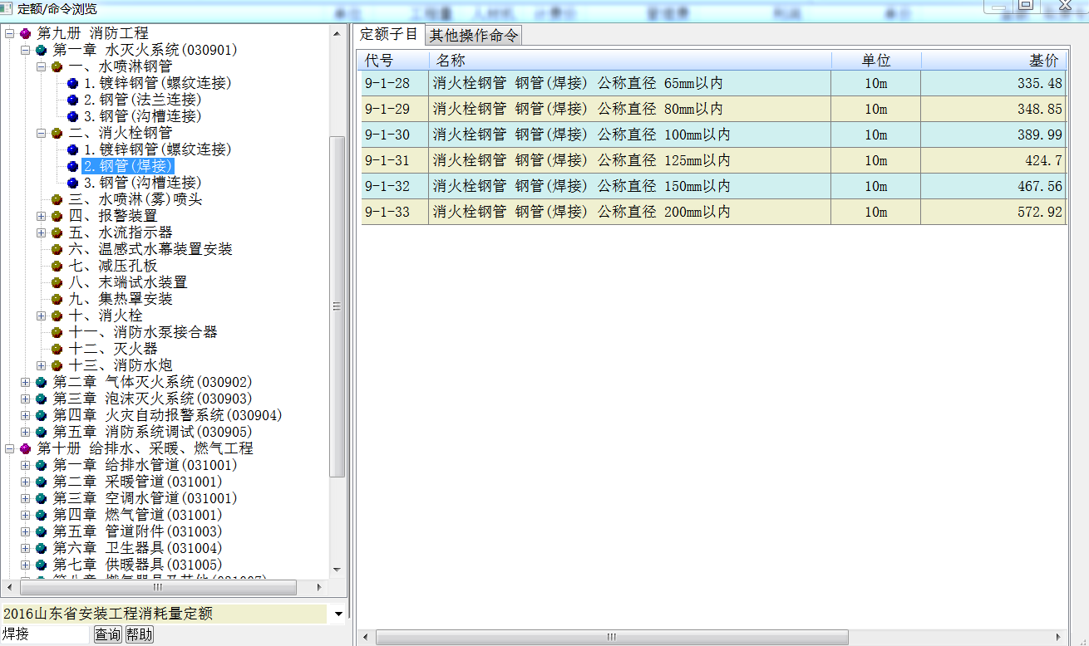Collapse 一、水喷淋钢管 node

[x=41, y=67]
